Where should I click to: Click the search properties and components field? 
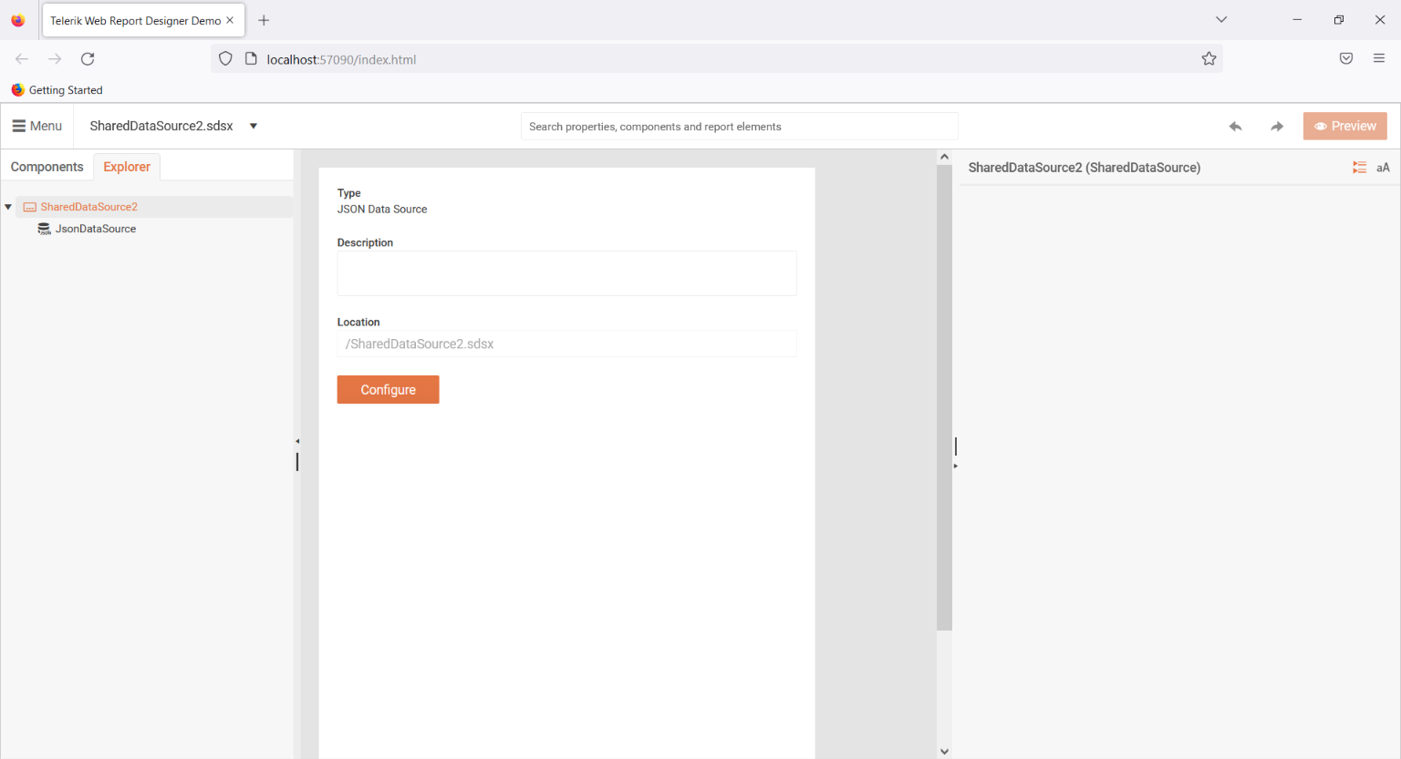point(739,126)
